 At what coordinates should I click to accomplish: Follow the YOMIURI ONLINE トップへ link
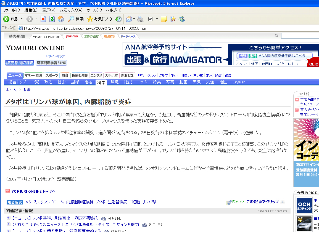[33, 191]
